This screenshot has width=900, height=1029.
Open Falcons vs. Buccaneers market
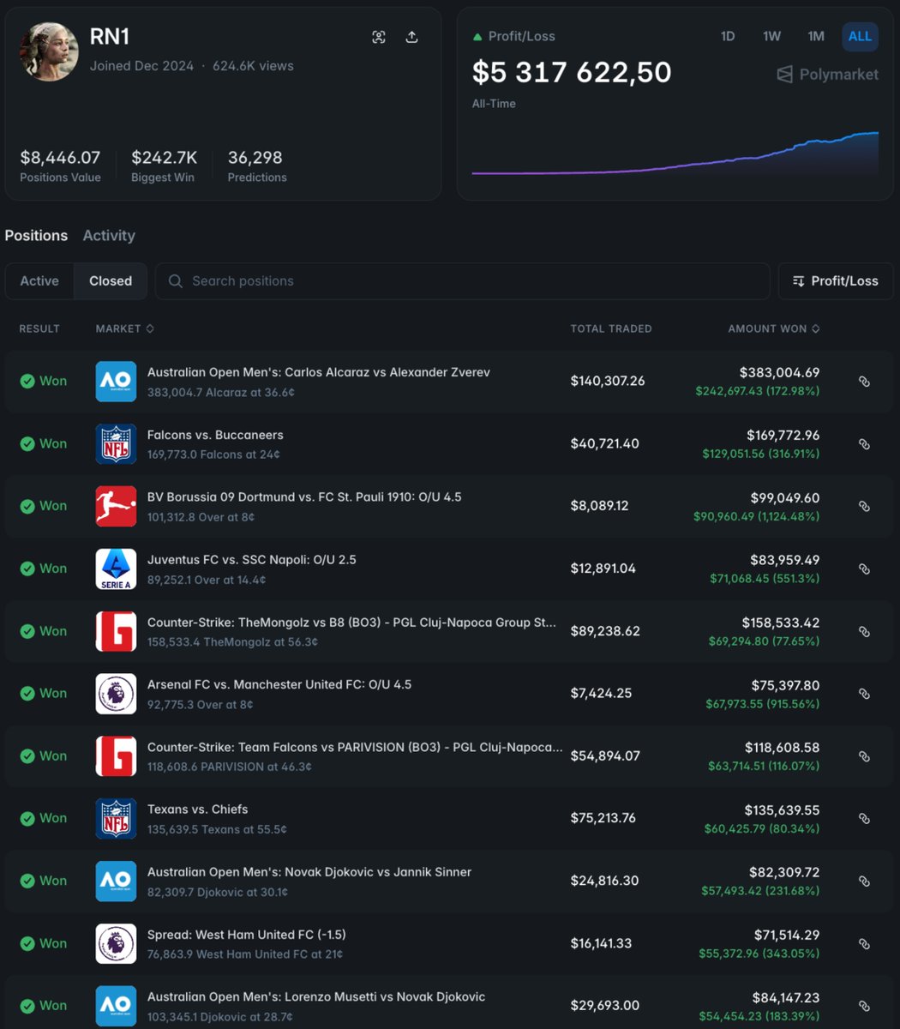215,435
